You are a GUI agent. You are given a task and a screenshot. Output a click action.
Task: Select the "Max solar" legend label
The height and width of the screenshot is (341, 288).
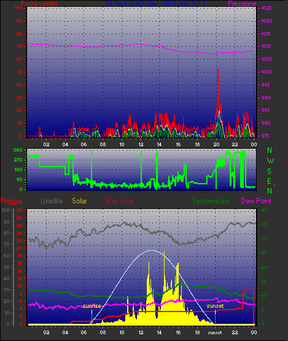(x=120, y=201)
